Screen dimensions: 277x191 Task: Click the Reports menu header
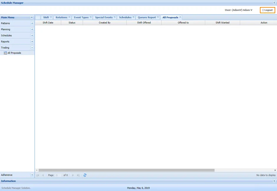click(x=17, y=41)
